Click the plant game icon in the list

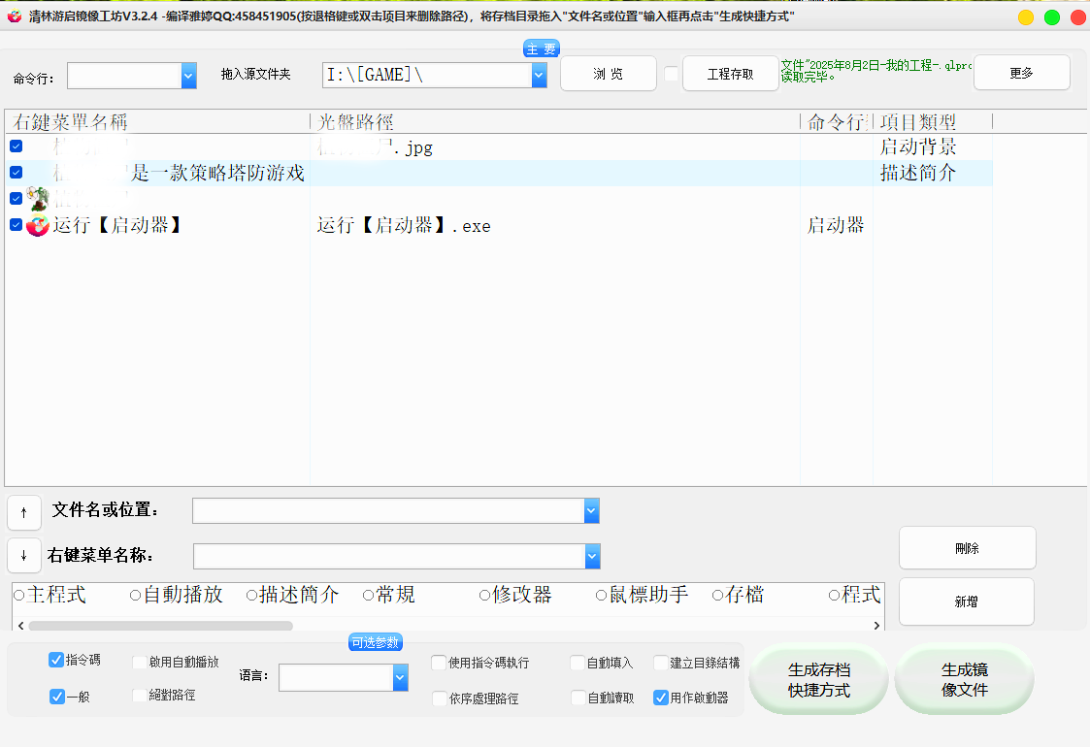tap(37, 198)
